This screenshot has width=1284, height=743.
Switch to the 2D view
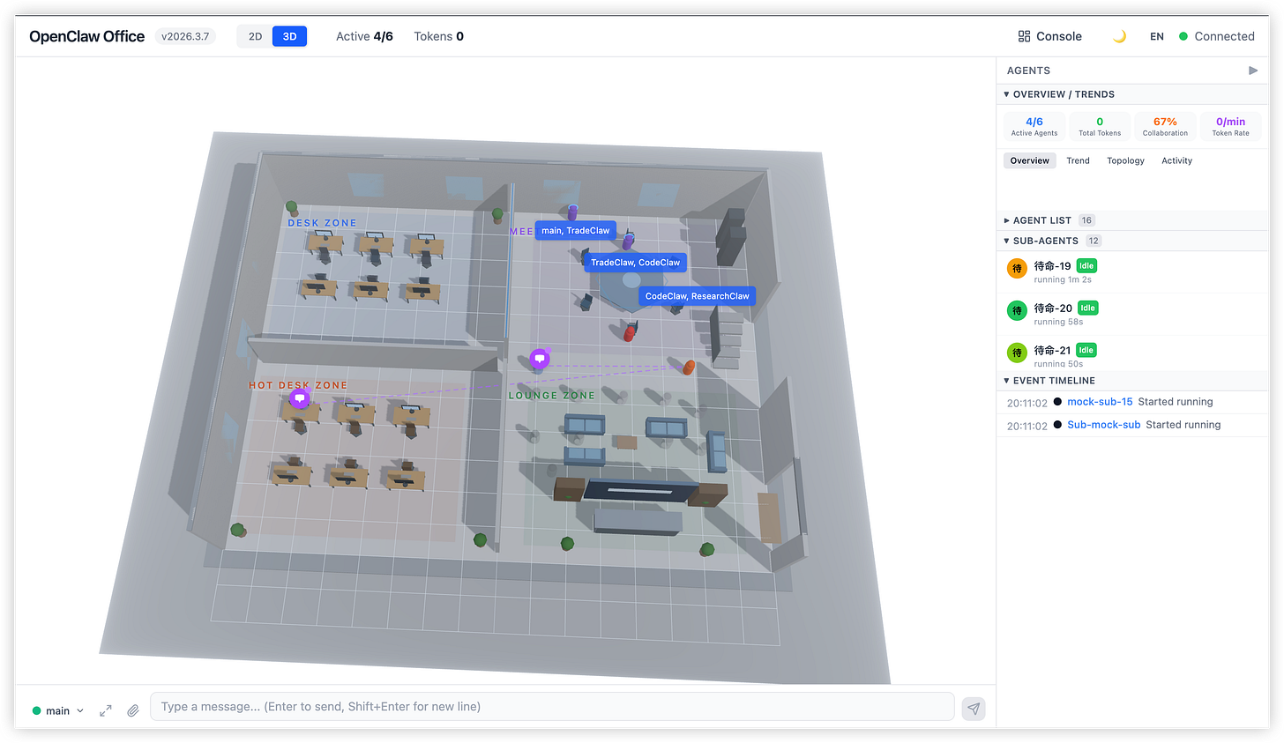tap(255, 36)
